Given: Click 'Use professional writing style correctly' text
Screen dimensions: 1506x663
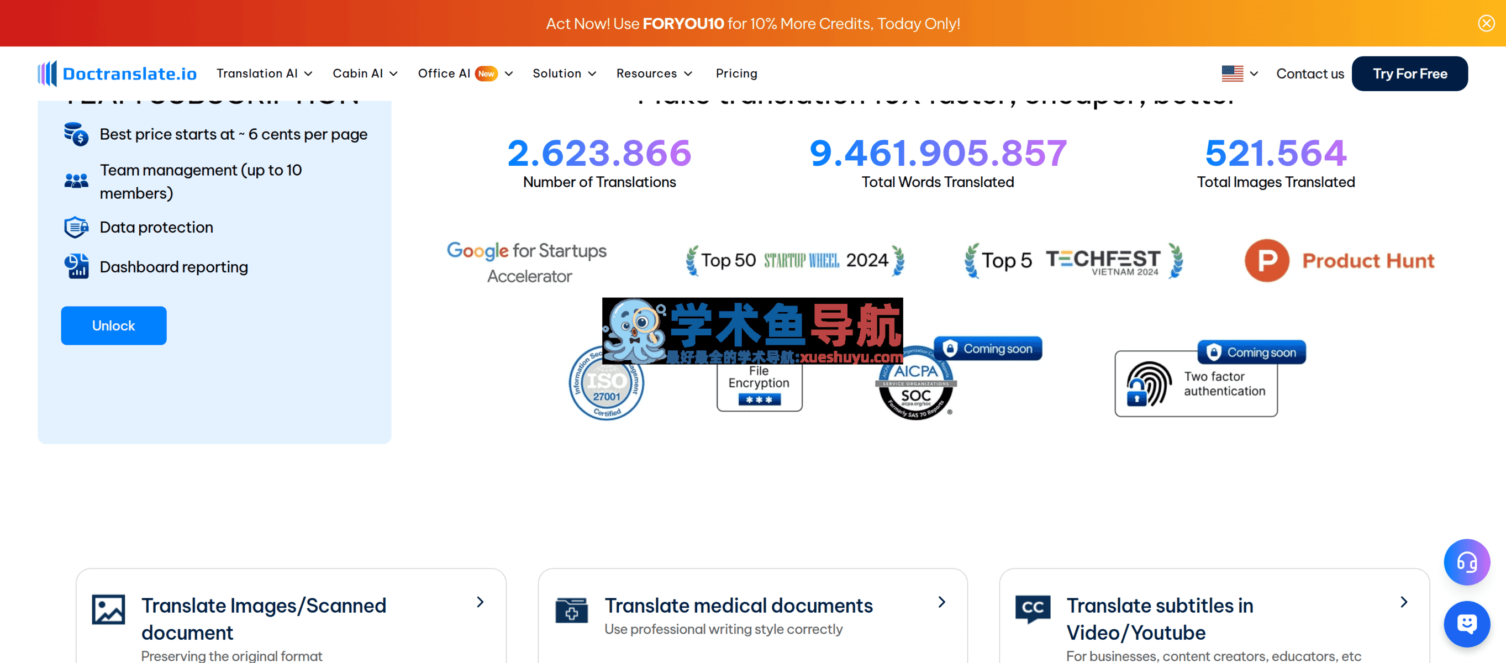Looking at the screenshot, I should 723,629.
